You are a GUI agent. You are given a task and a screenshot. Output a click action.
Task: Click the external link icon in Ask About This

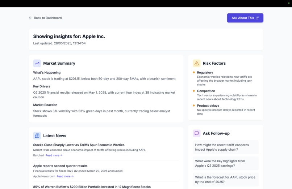257,18
